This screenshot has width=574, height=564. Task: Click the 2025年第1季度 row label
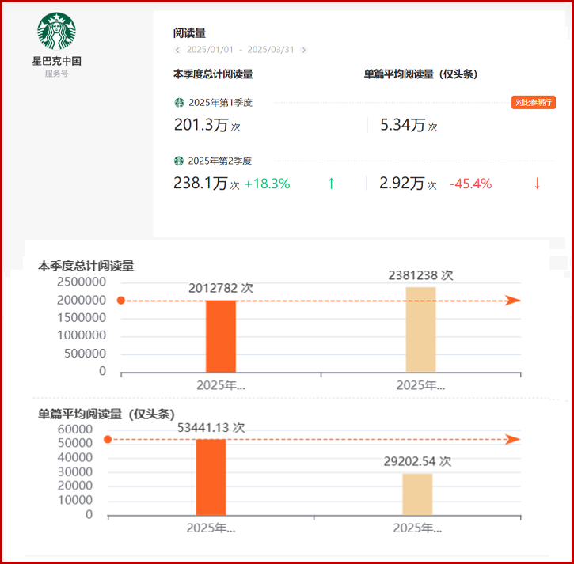[x=220, y=103]
